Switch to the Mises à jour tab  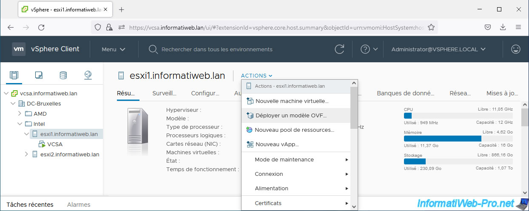502,93
